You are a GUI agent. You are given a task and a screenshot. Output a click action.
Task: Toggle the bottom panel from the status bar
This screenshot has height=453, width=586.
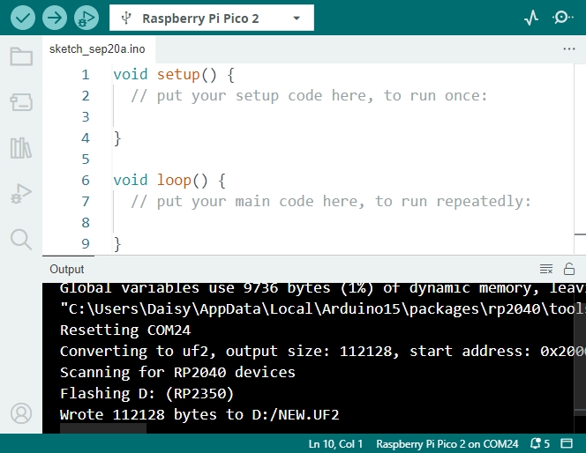(567, 443)
